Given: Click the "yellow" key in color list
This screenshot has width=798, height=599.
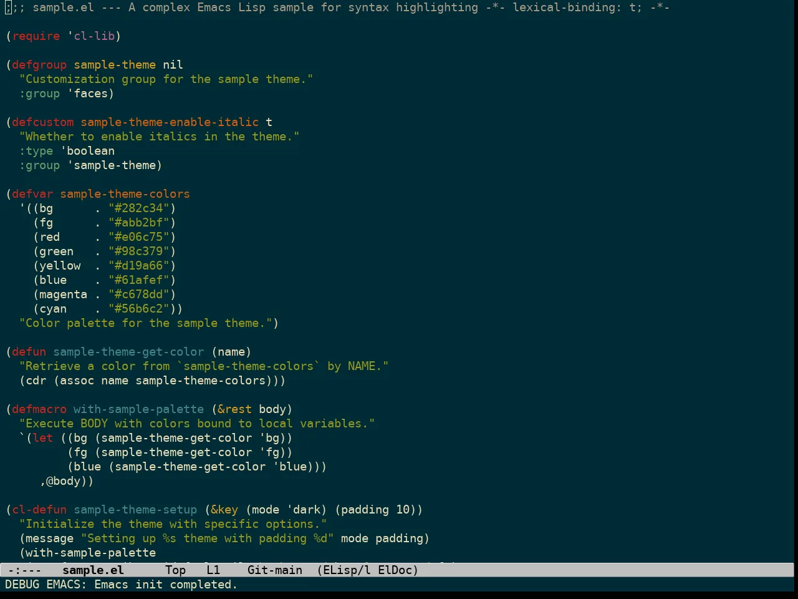Looking at the screenshot, I should coord(60,266).
